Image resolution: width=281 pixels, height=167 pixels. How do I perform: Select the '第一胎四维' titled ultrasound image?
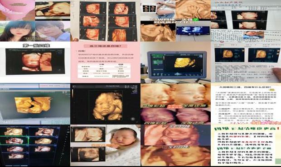click(35, 62)
